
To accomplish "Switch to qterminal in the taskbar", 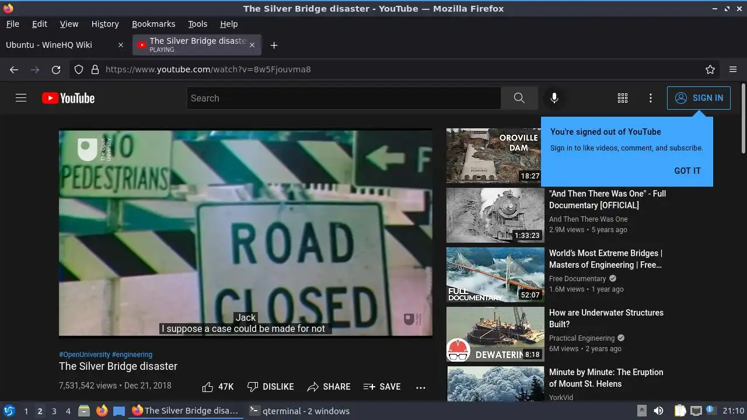I will point(299,411).
